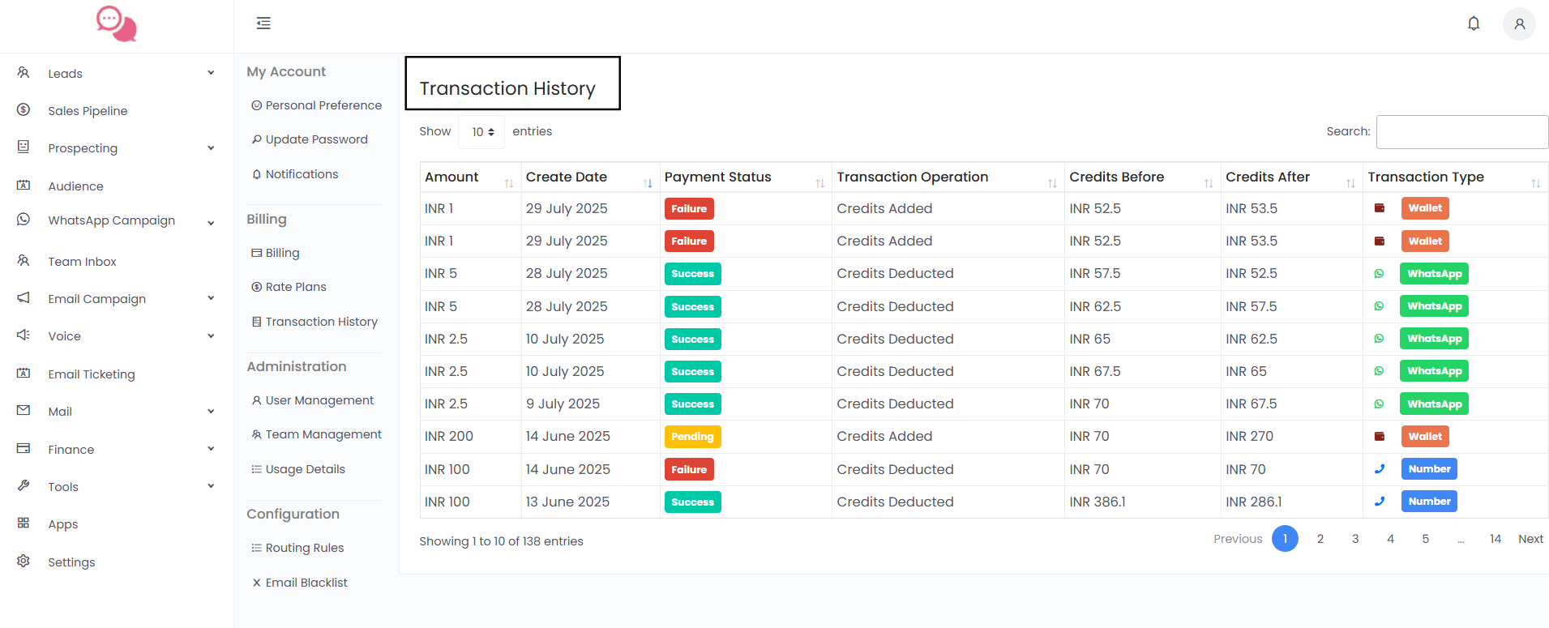
Task: Click the Sales Pipeline dollar icon
Action: [24, 110]
